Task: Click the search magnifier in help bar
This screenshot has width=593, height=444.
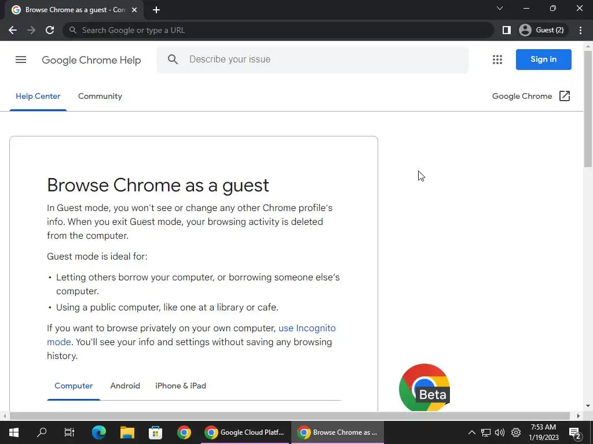Action: [x=173, y=60]
